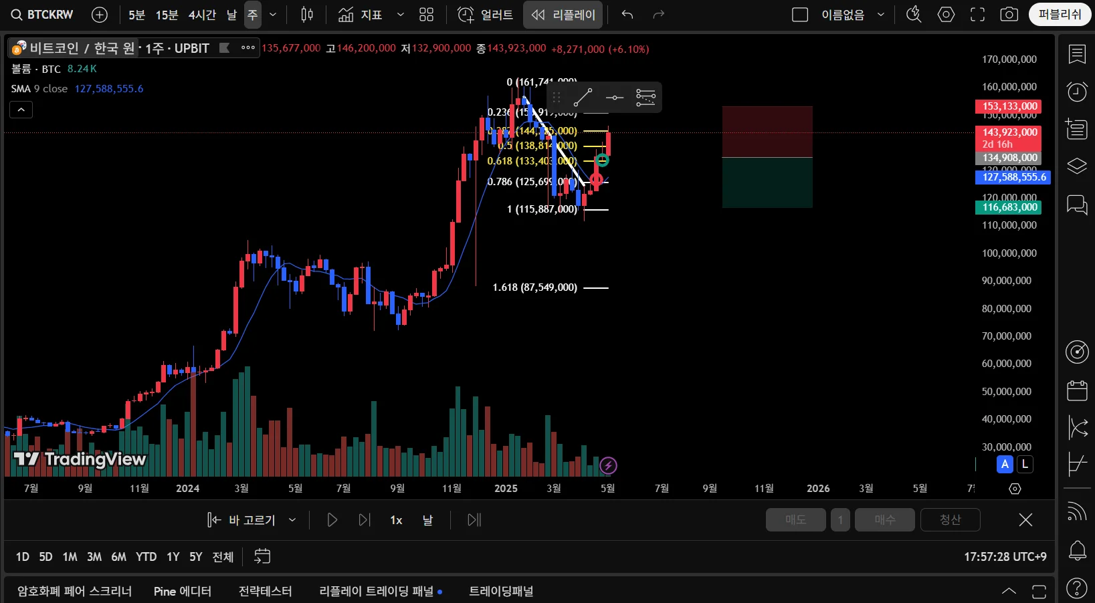Select the 날 (daily) timeframe
Image resolution: width=1095 pixels, height=603 pixels.
tap(231, 15)
